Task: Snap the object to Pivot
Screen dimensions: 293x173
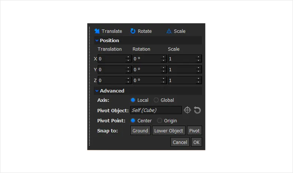Action: click(194, 131)
